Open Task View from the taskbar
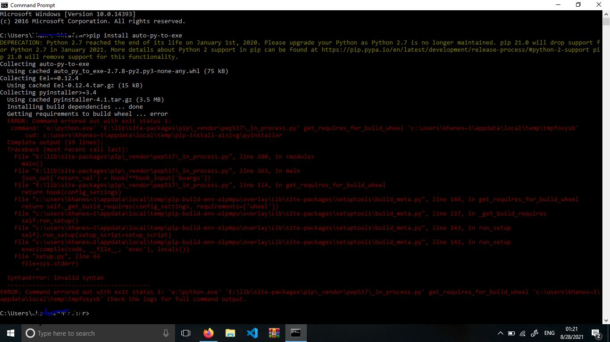 [x=186, y=333]
